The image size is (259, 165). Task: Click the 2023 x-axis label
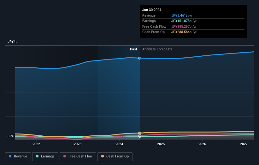pyautogui.click(x=78, y=144)
